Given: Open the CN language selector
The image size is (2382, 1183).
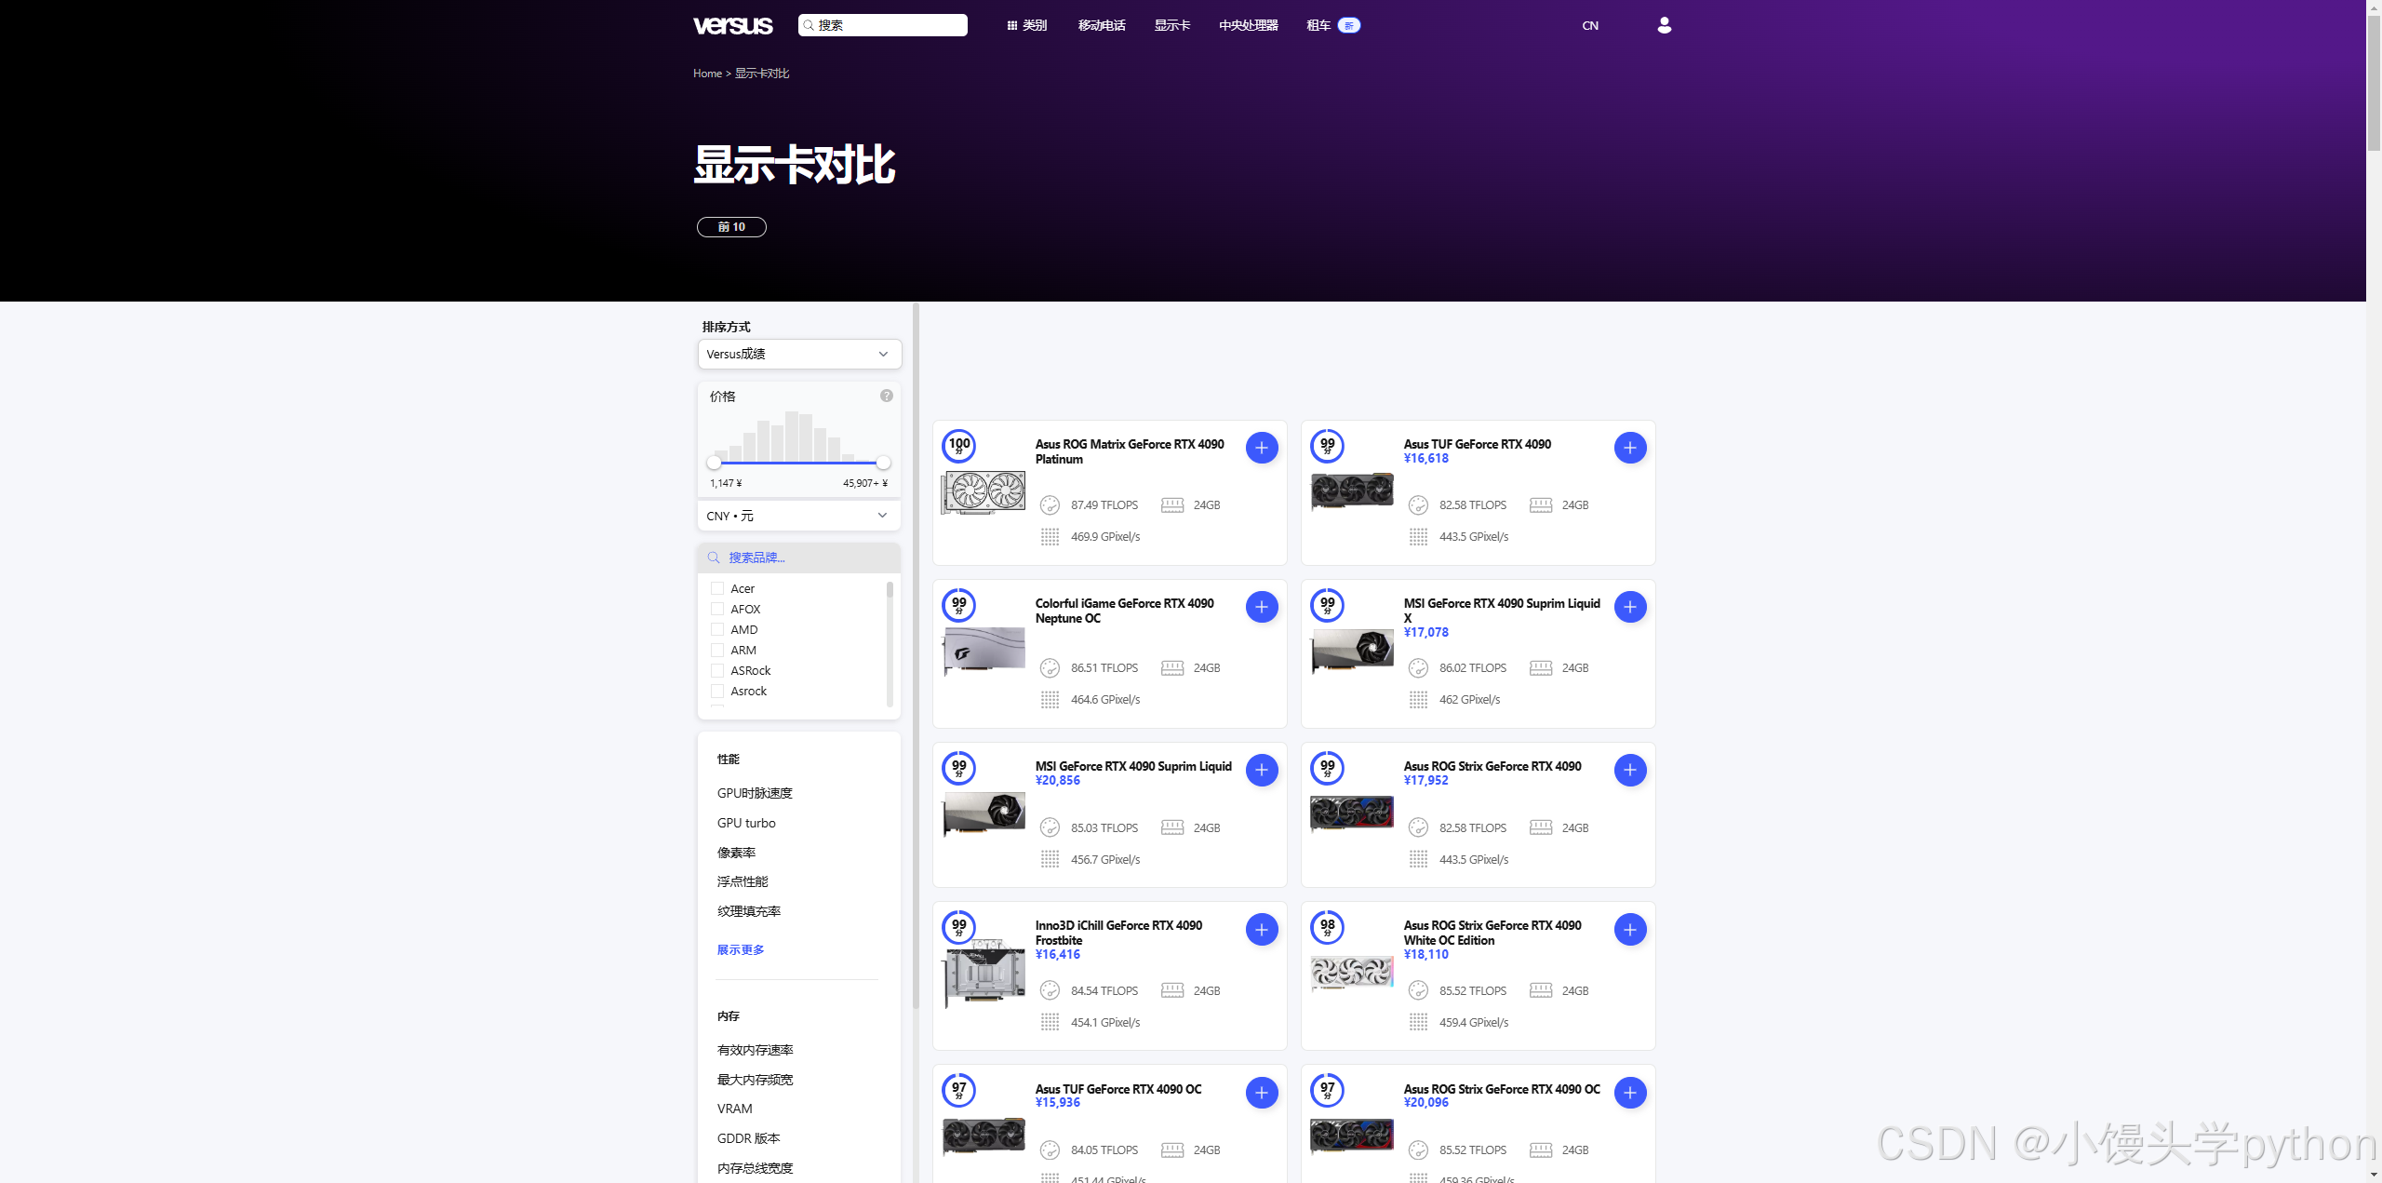Looking at the screenshot, I should [x=1589, y=25].
